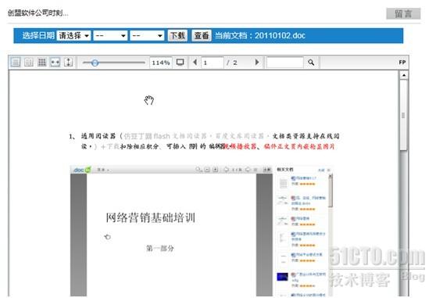Toggle fullscreen monitor icon
This screenshot has width=436, height=298.
coord(180,63)
